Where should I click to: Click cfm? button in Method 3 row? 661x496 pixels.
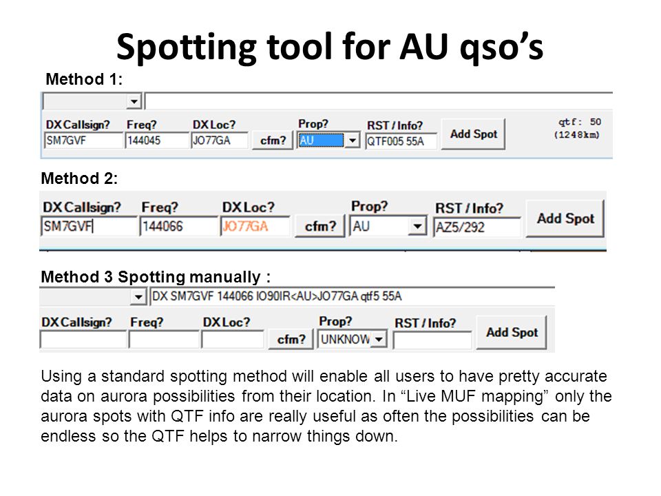(x=291, y=339)
